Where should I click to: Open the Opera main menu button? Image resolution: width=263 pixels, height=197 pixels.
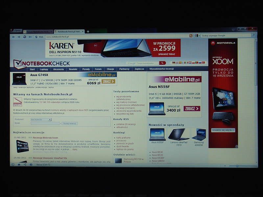16,31
